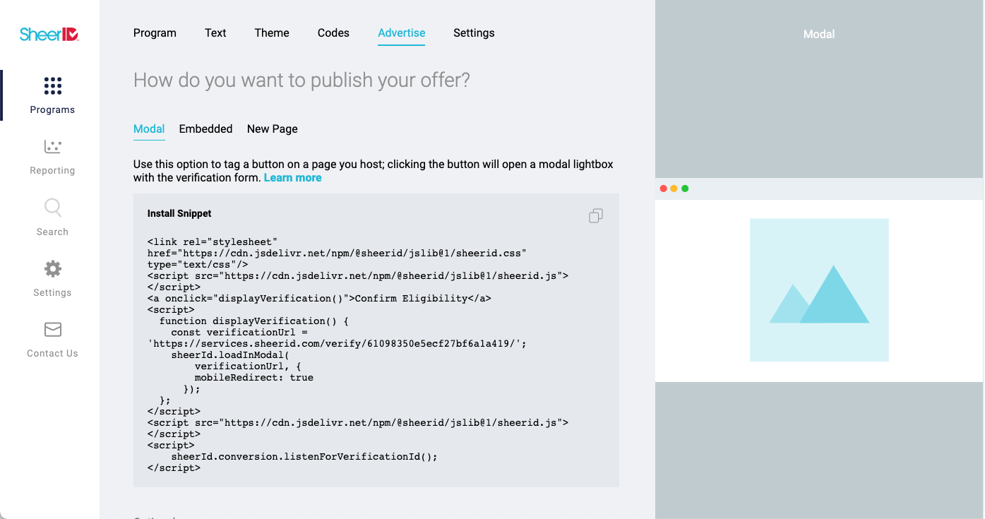
Task: Follow the Learn more link
Action: coord(292,178)
